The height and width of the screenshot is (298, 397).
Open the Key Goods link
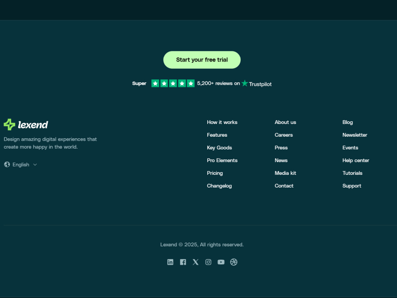click(219, 147)
